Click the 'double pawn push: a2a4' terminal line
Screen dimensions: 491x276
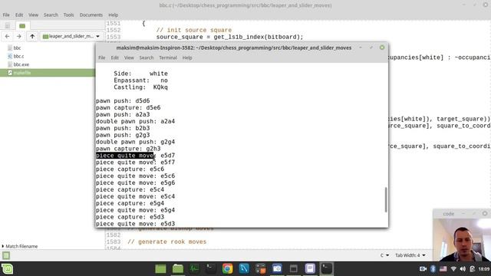[x=135, y=121]
